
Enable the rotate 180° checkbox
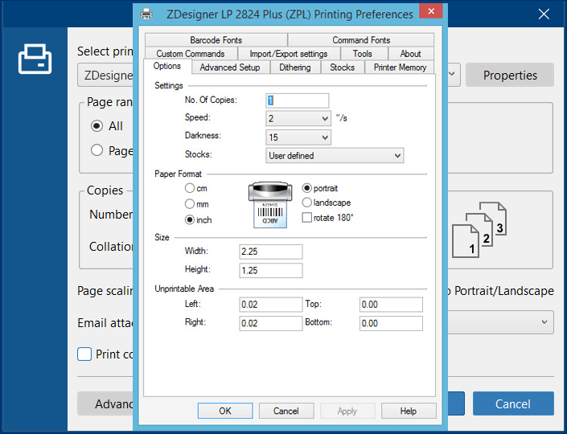[x=306, y=218]
